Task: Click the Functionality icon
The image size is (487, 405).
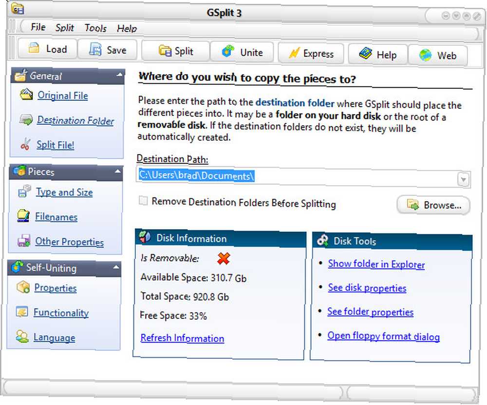Action: point(22,312)
